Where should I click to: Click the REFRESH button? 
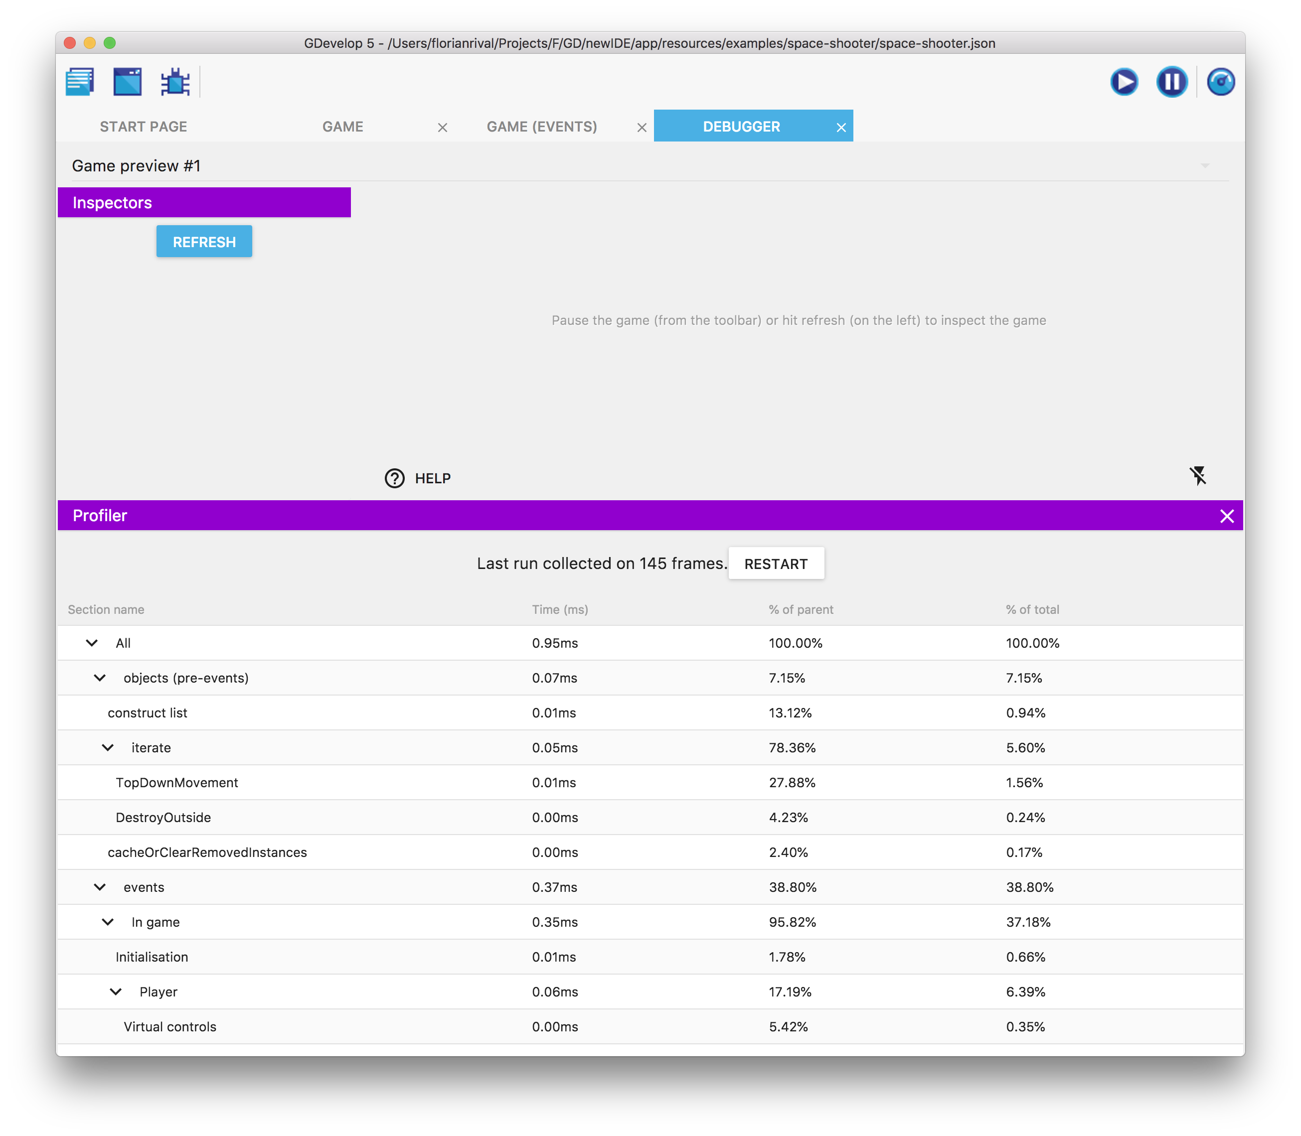coord(204,242)
